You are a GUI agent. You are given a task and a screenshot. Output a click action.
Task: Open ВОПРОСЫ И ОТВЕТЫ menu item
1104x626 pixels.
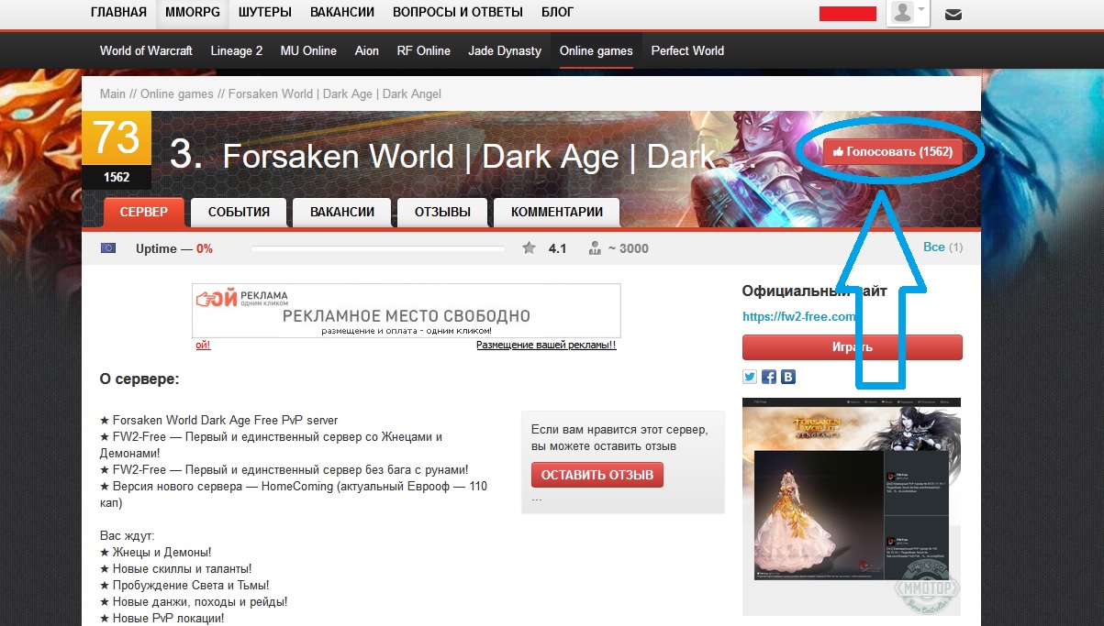[x=458, y=12]
